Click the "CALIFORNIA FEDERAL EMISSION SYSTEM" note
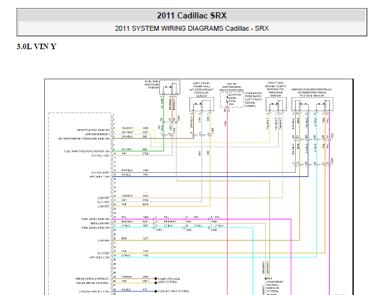 (274, 286)
